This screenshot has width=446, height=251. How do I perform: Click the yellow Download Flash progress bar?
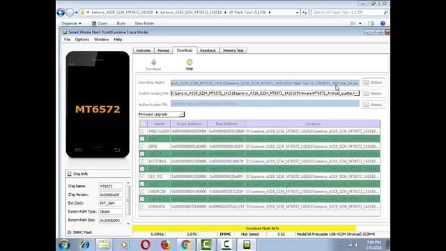(x=244, y=228)
